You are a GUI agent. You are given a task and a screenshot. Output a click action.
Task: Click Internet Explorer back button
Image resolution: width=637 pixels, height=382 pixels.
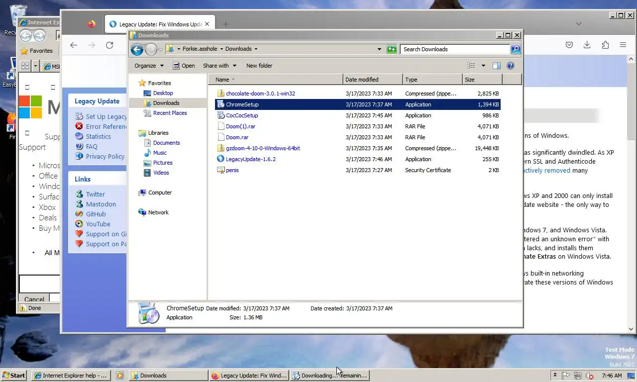[x=25, y=36]
